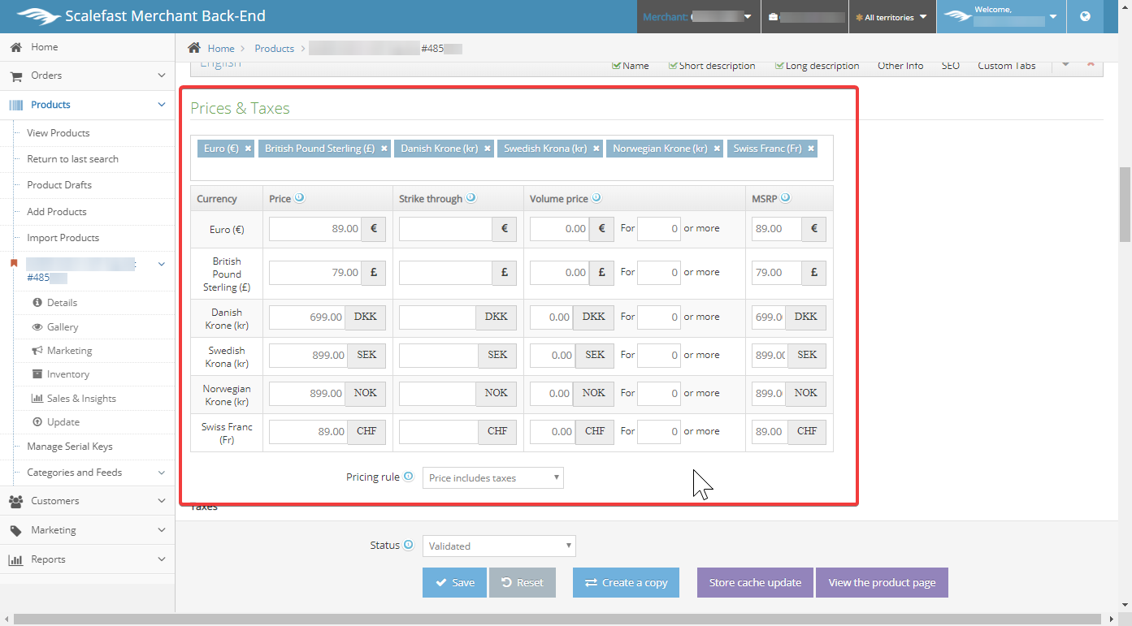The width and height of the screenshot is (1132, 626).
Task: Click the globe icon in top bar
Action: coord(1085,16)
